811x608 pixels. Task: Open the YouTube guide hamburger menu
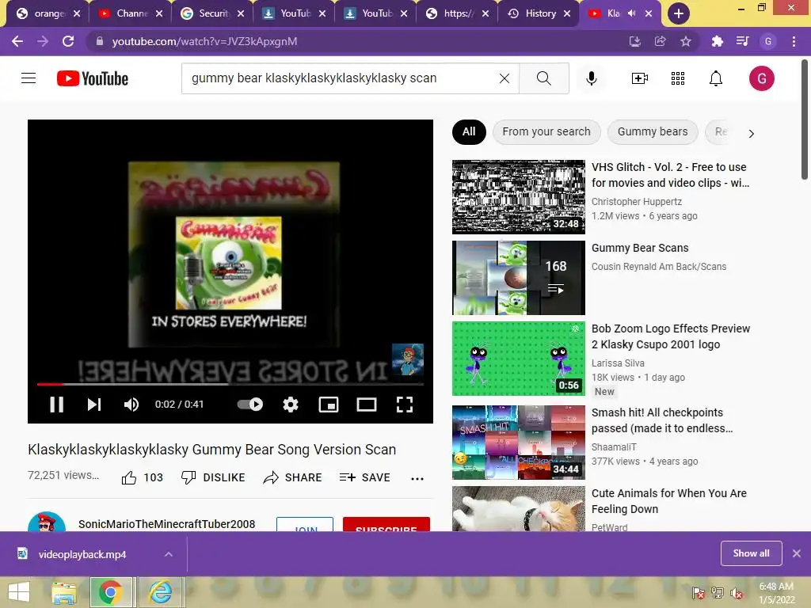tap(29, 78)
